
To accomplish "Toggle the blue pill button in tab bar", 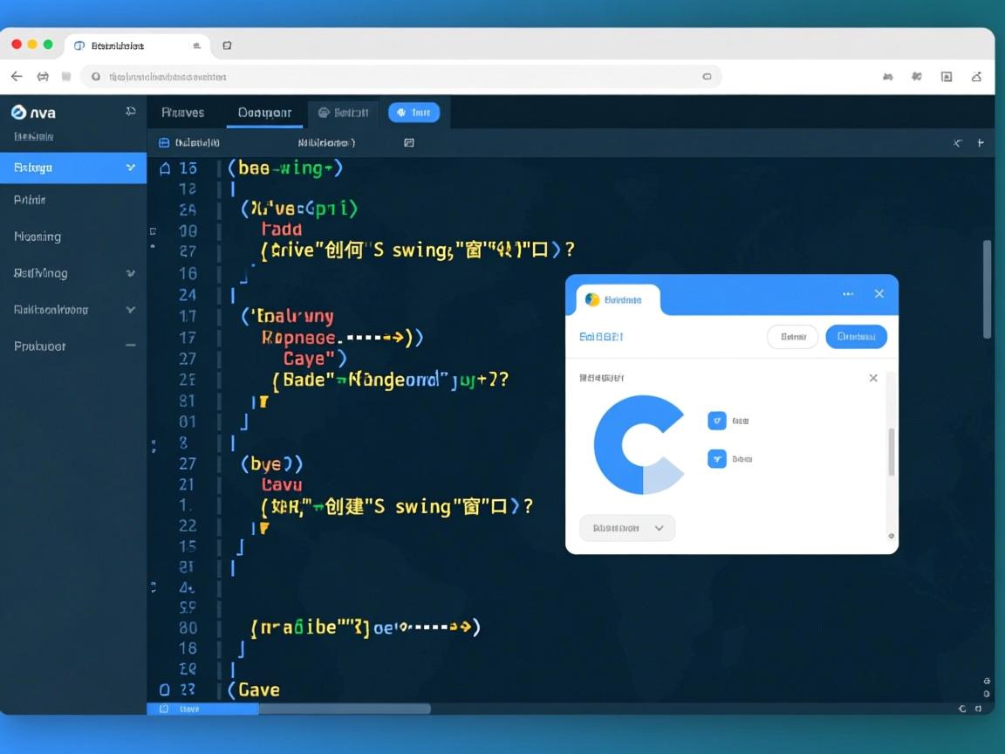I will [x=414, y=113].
